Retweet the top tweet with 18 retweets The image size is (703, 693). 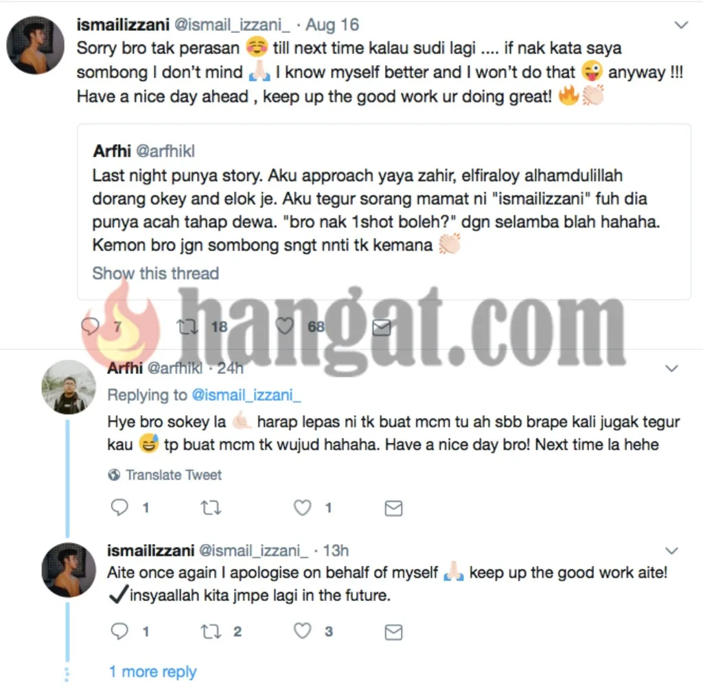point(187,327)
